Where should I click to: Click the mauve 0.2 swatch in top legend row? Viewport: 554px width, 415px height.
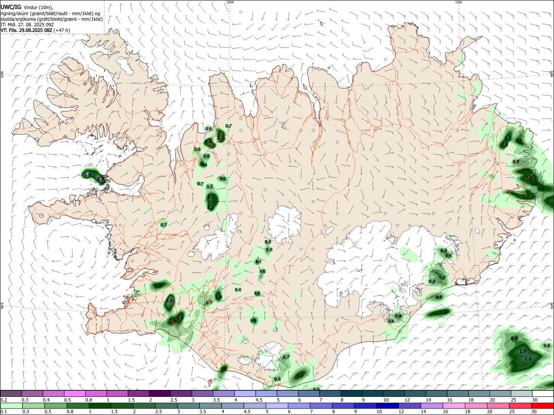point(11,394)
